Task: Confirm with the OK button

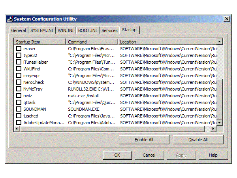Action: pyautogui.click(x=117, y=155)
